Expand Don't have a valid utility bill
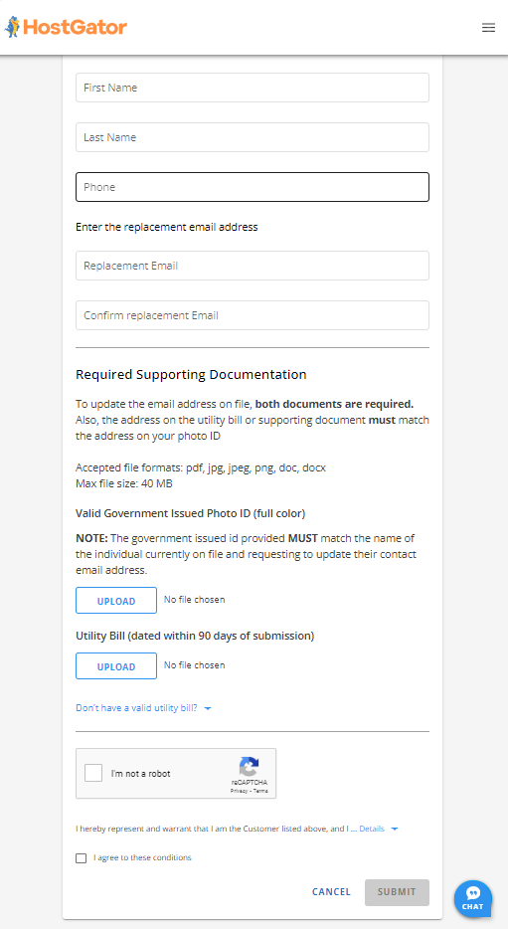Image resolution: width=508 pixels, height=929 pixels. [143, 708]
